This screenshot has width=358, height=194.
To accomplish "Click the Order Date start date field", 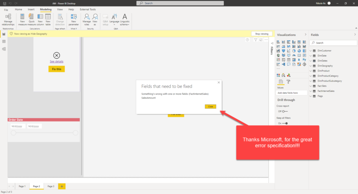I will tap(17, 126).
